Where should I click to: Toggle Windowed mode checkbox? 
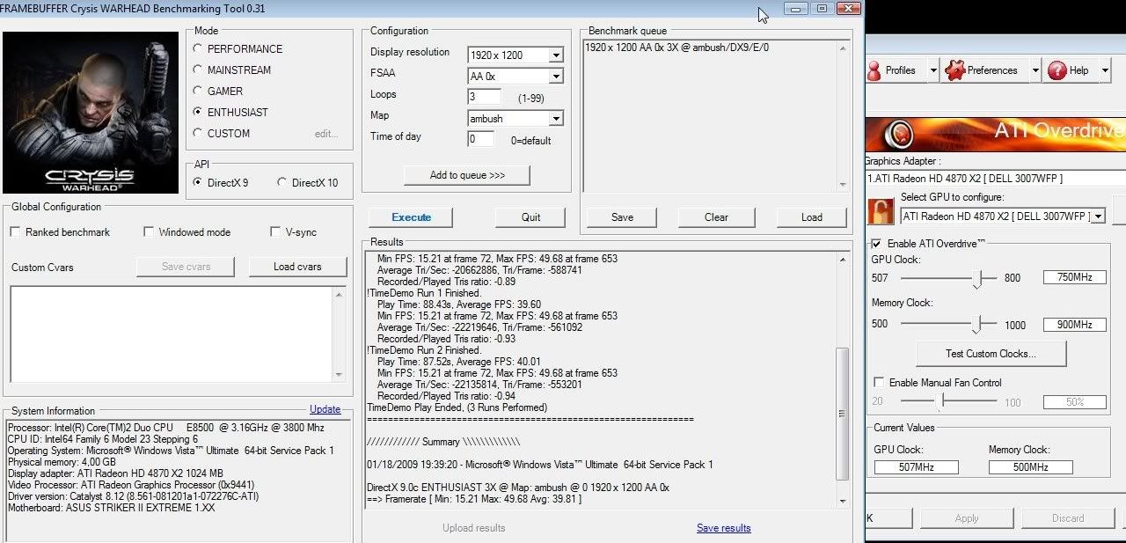coord(149,232)
